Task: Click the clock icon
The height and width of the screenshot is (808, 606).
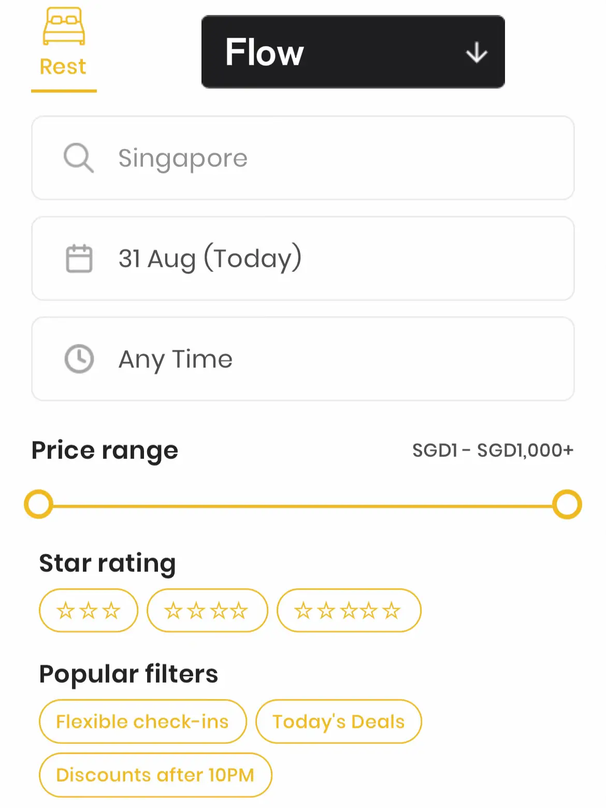Action: (79, 358)
